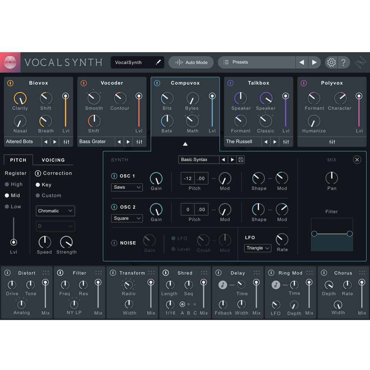Toggle Talkbox module power

(x=230, y=83)
